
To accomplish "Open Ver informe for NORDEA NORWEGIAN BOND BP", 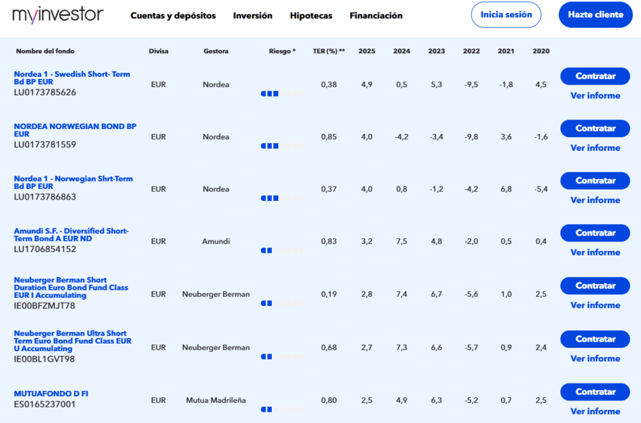I will [595, 148].
